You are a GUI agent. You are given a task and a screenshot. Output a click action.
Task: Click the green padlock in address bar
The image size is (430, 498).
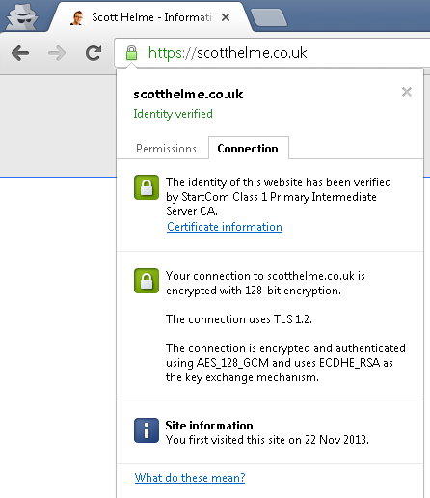click(x=131, y=53)
